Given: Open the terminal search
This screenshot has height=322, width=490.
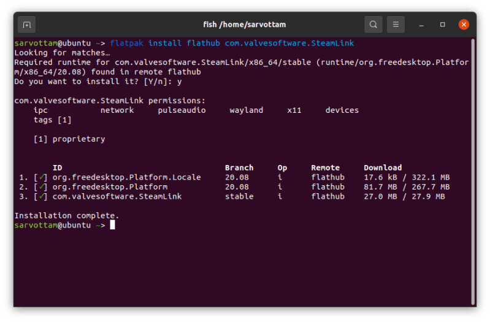Looking at the screenshot, I should pos(373,25).
